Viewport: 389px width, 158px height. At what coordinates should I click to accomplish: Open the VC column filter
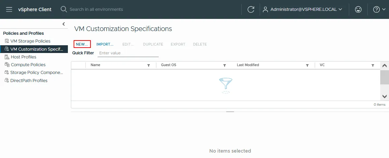(373, 65)
